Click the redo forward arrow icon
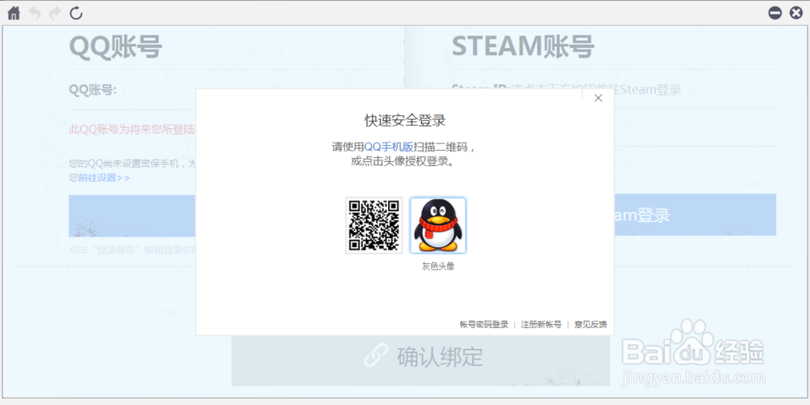The image size is (810, 405). tap(55, 13)
